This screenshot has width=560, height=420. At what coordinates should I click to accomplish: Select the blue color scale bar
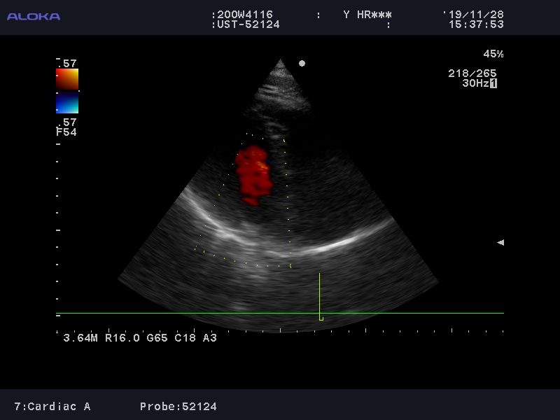tap(67, 104)
